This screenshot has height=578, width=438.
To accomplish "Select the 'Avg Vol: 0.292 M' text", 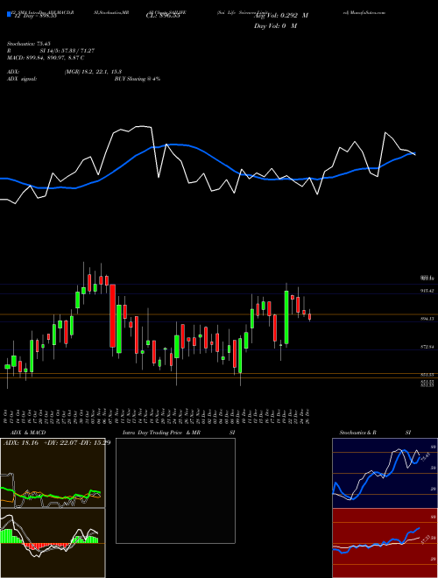I will click(x=280, y=16).
